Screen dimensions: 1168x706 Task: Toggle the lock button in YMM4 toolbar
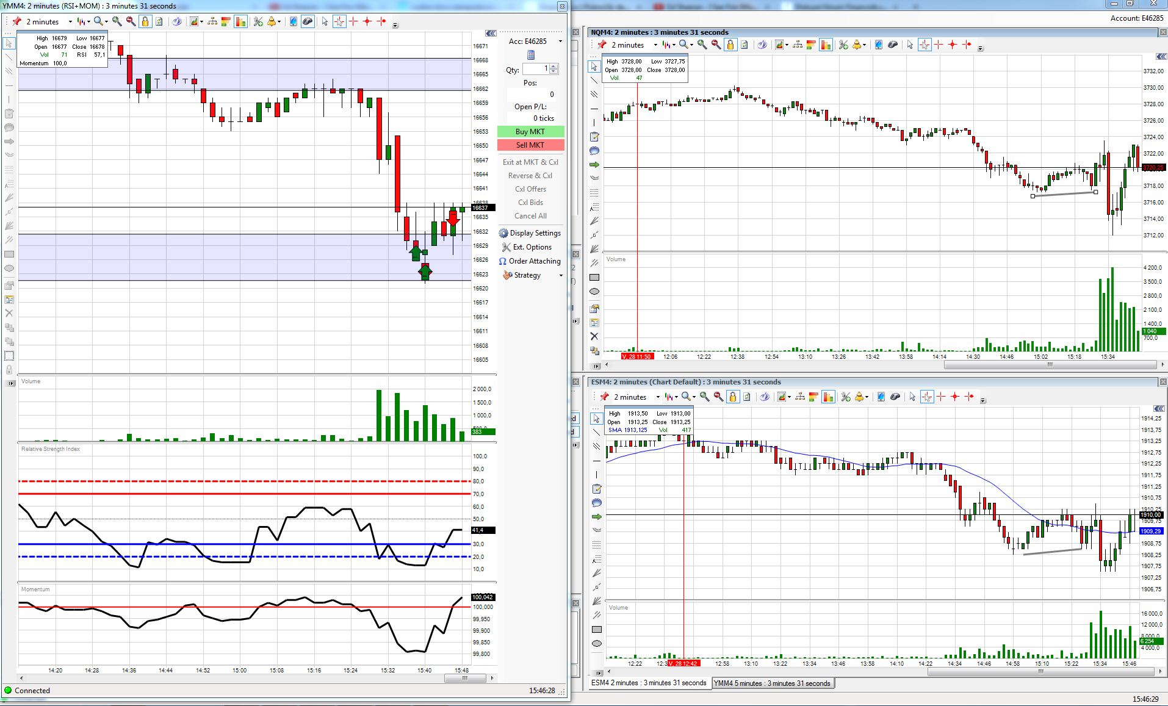tap(145, 21)
